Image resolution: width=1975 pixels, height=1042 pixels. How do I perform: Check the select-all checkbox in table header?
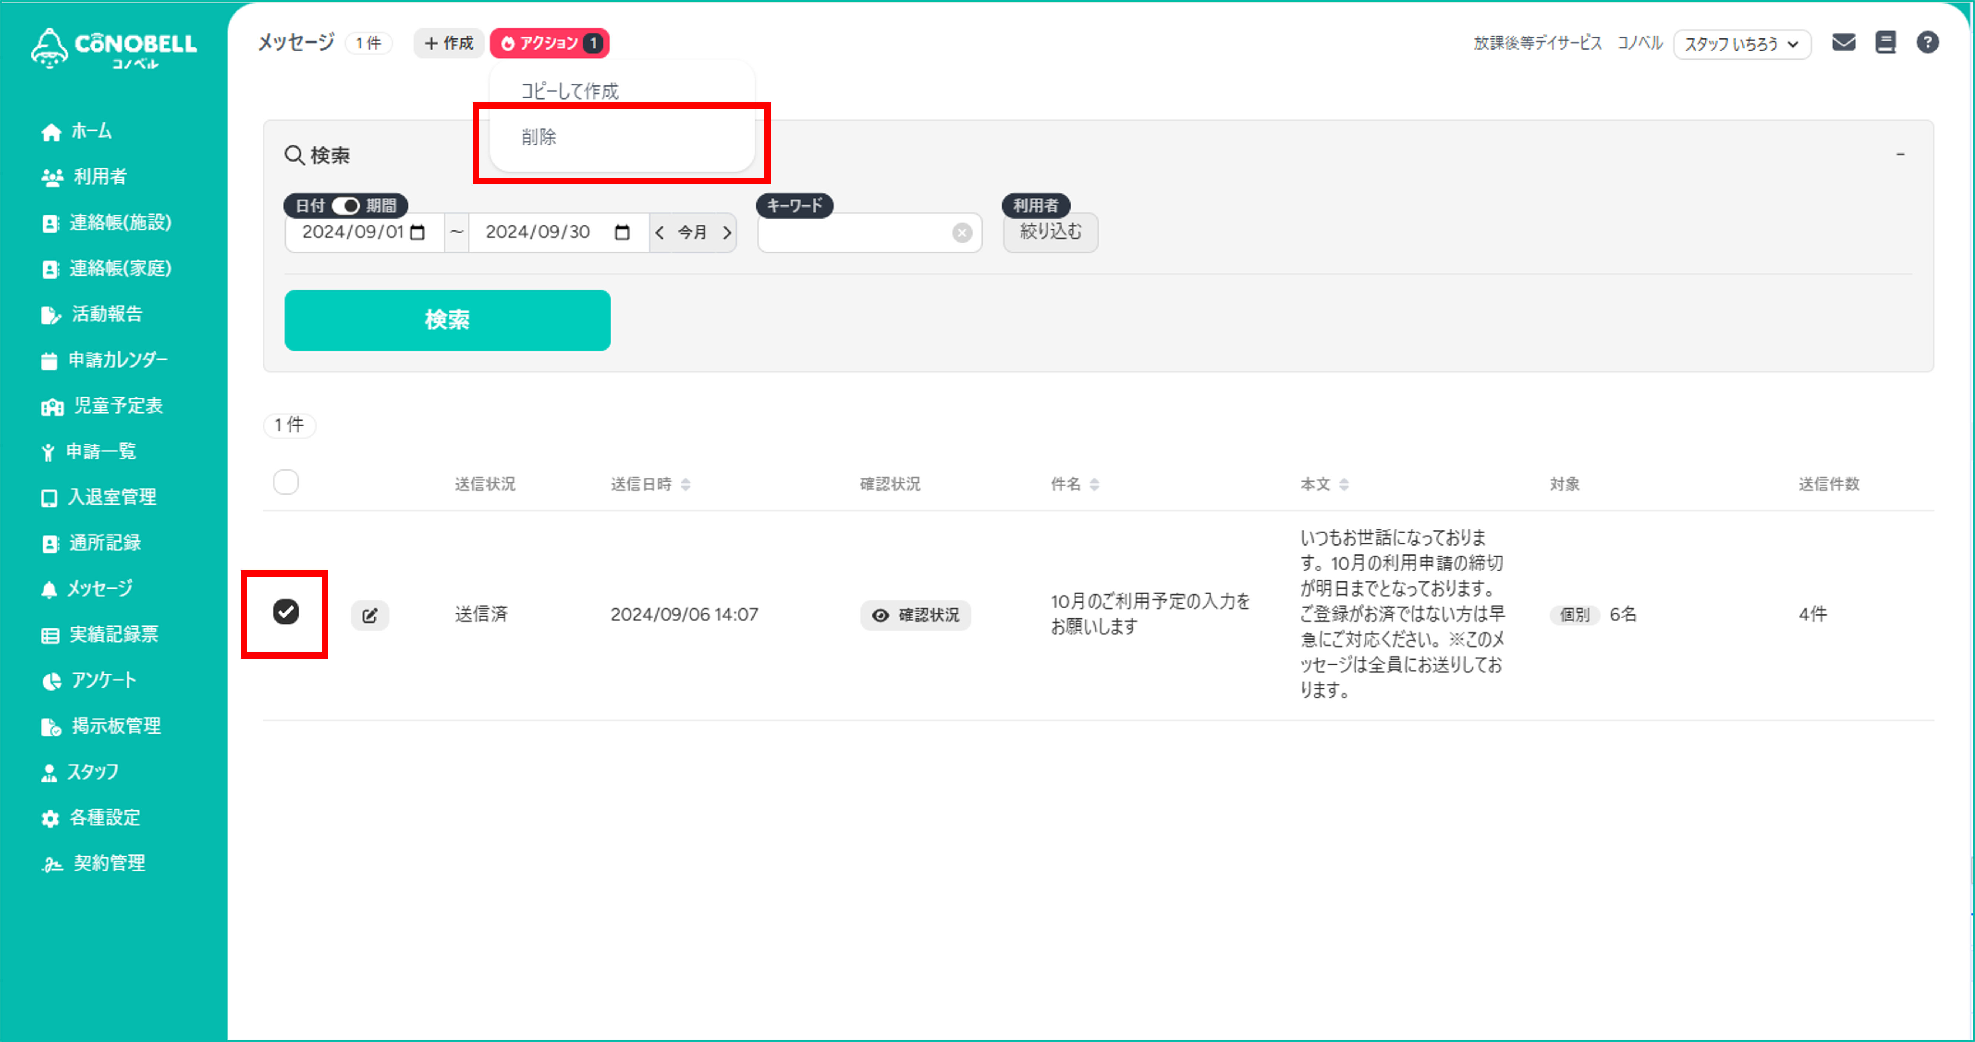tap(286, 482)
